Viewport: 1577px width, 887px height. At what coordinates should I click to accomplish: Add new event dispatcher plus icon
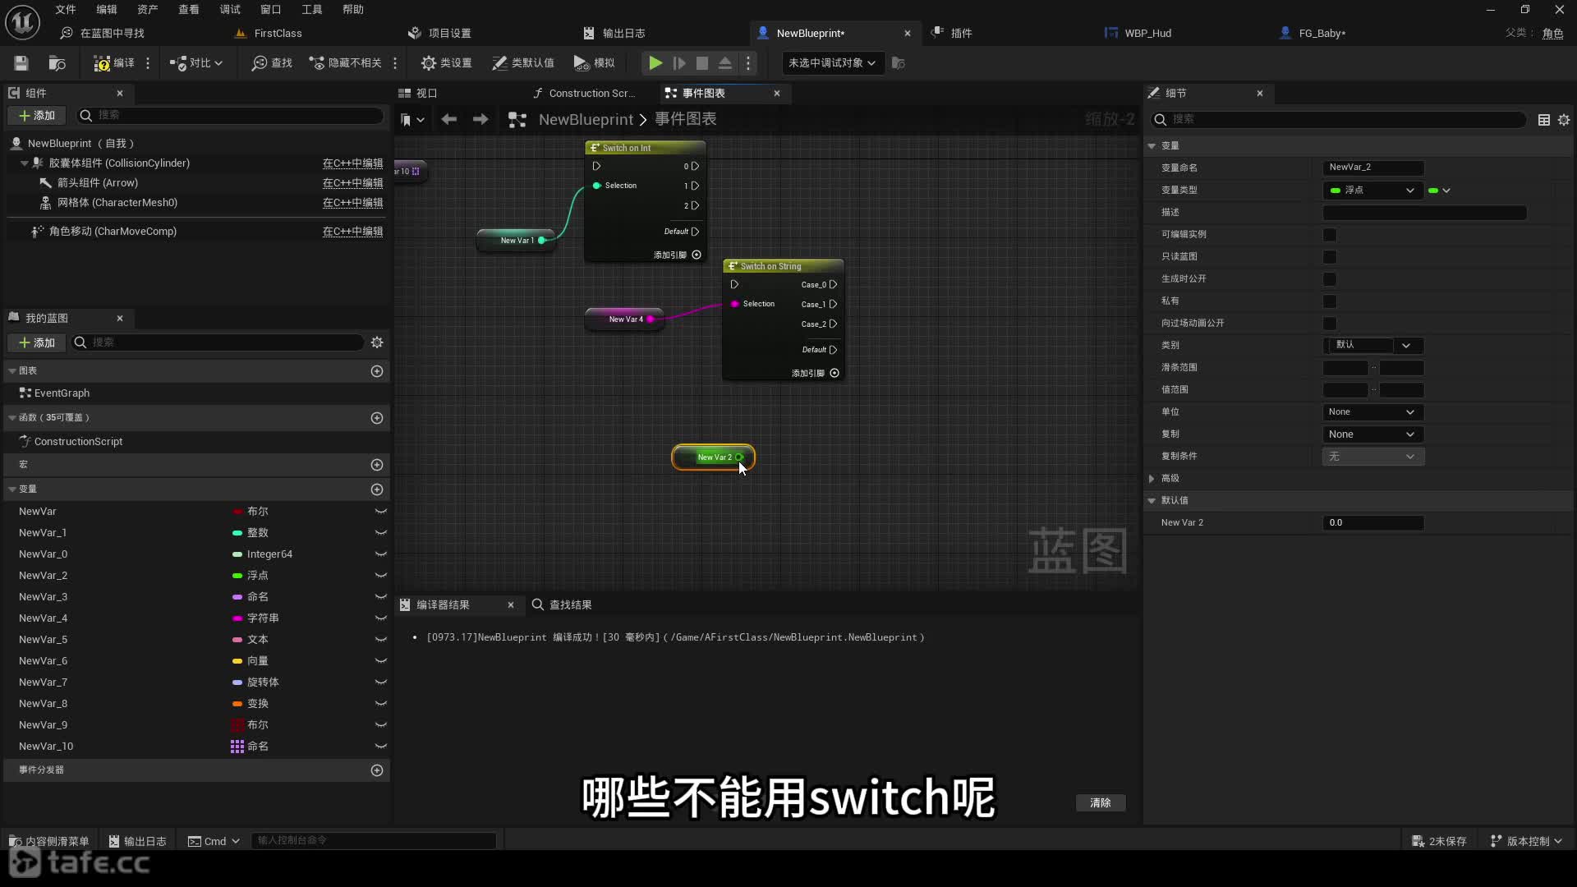coord(377,770)
